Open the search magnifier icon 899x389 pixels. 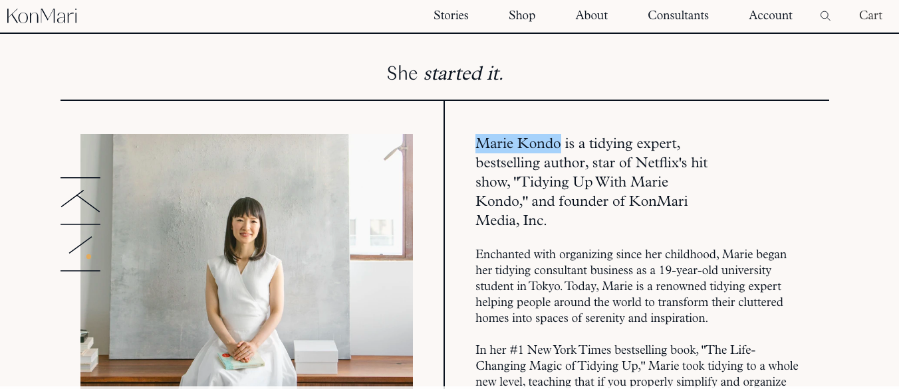click(825, 16)
